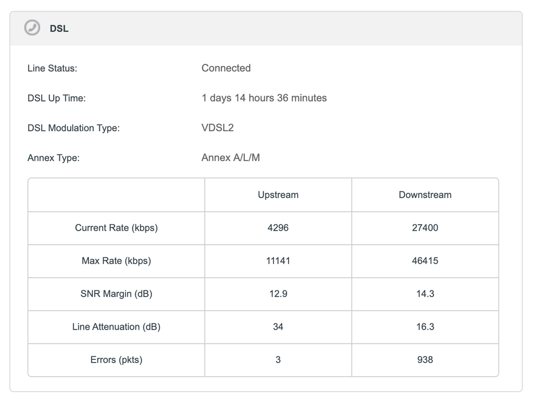Click the Errors (pkts) row label
Viewport: 540px width, 403px height.
click(x=116, y=359)
